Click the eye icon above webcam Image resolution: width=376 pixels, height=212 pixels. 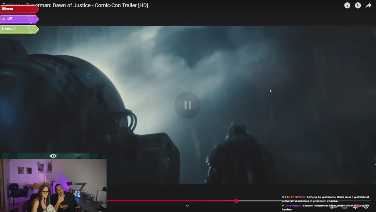point(53,156)
